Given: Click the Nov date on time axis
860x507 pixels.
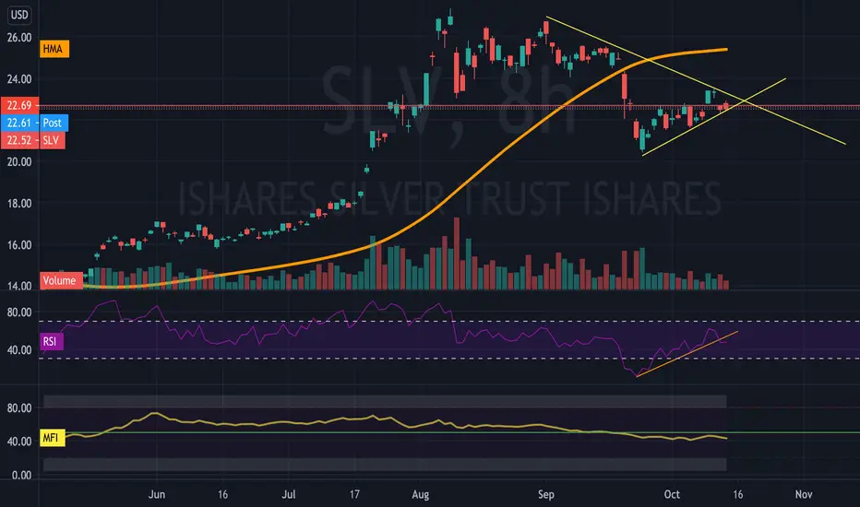Looking at the screenshot, I should 804,494.
